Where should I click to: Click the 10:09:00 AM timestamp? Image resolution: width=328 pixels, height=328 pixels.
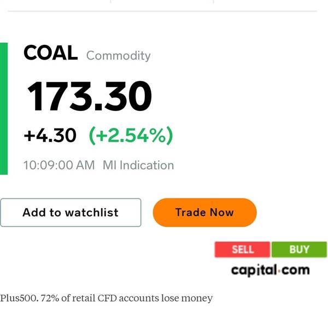click(59, 165)
